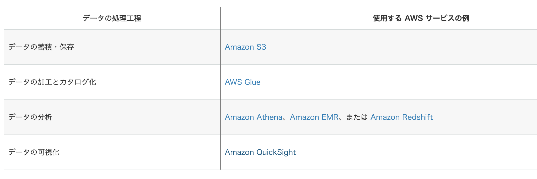Click empty space right of Amazon Redshift
The width and height of the screenshot is (537, 179).
pos(485,117)
